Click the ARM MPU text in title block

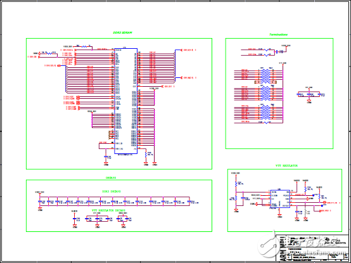(x=283, y=248)
